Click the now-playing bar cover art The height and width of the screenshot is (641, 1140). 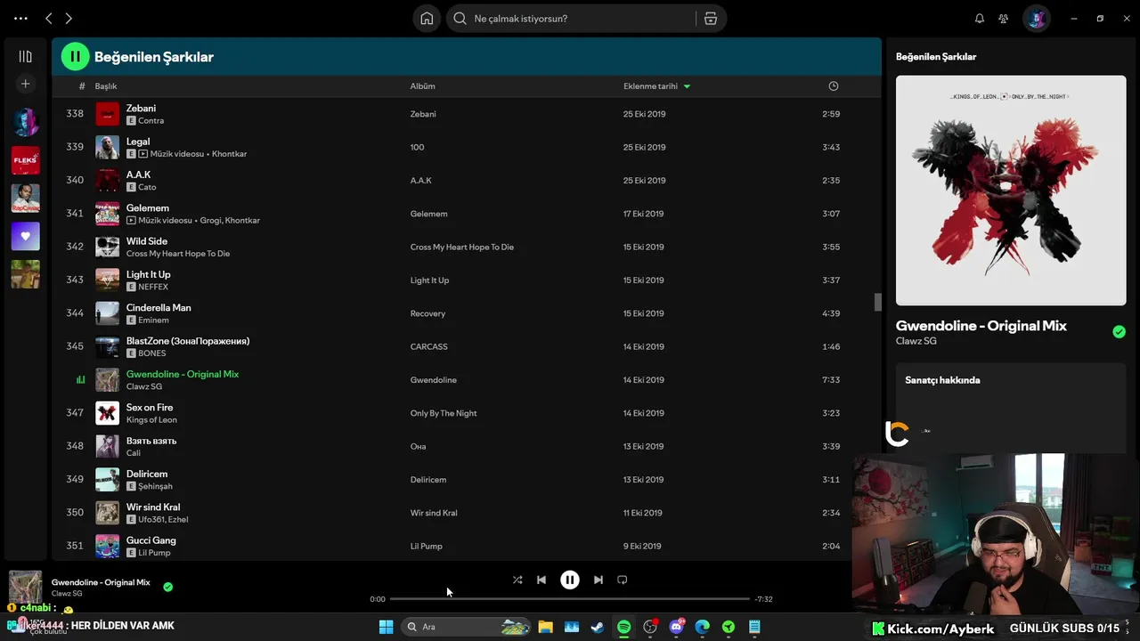(x=25, y=588)
